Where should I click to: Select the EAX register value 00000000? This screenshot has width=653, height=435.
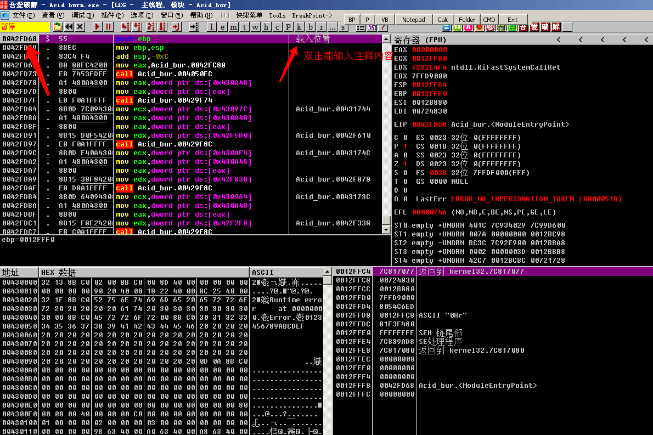pyautogui.click(x=429, y=50)
